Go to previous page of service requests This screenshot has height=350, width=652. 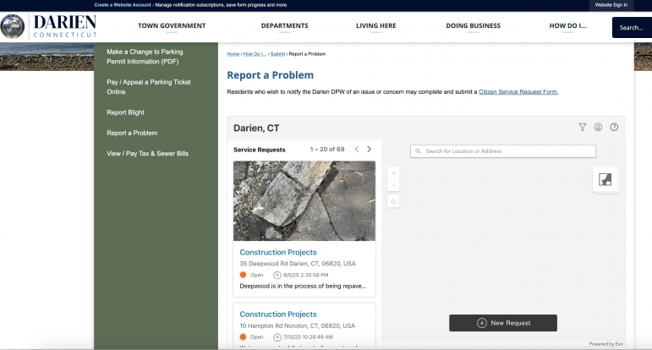[x=357, y=150]
